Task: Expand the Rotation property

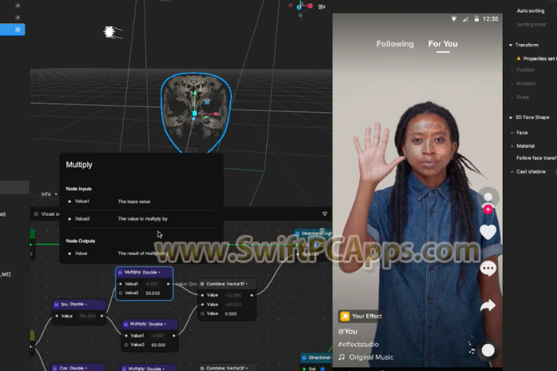Action: 512,83
